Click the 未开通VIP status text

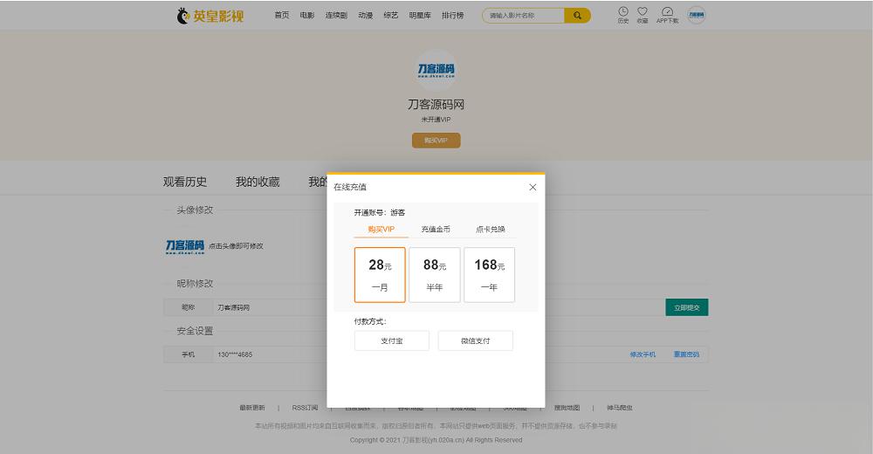click(x=436, y=120)
